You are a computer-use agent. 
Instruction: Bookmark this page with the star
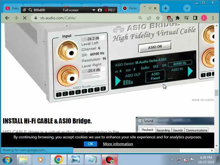[158, 18]
